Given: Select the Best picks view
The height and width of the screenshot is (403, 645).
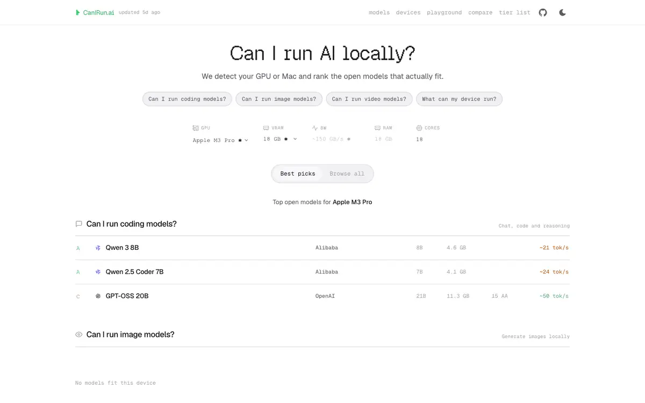Looking at the screenshot, I should [298, 174].
